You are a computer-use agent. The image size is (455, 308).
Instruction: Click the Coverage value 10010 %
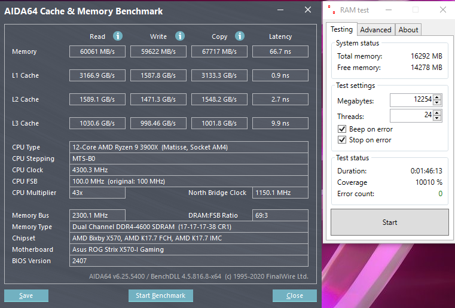429,182
